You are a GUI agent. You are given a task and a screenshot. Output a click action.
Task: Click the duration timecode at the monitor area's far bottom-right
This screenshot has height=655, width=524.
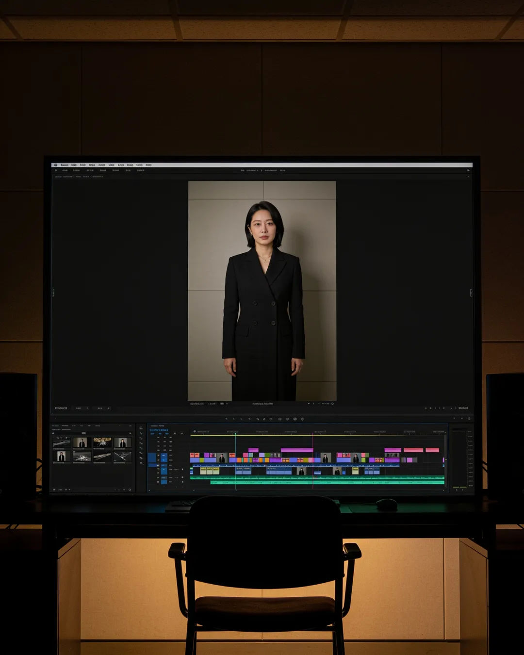(x=463, y=408)
